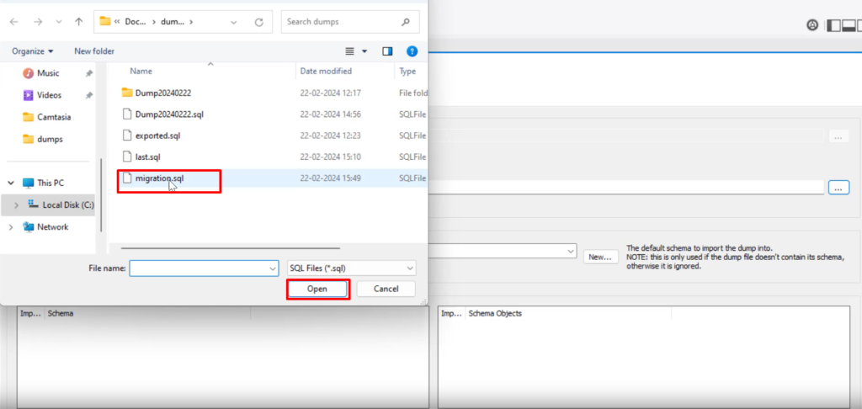Open the SQL Files type dropdown
Viewport: 862px width, 409px height.
[x=351, y=268]
